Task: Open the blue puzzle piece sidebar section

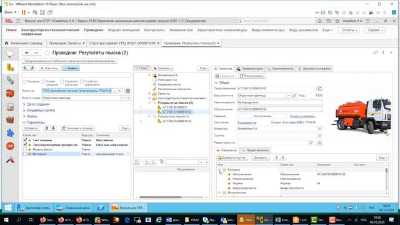Action: 10,133
